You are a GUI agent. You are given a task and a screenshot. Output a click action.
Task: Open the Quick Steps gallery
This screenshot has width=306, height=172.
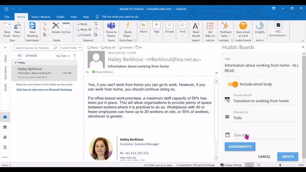[x=128, y=30]
